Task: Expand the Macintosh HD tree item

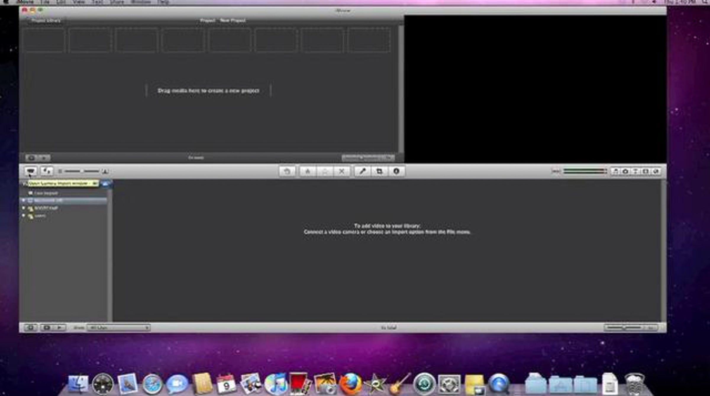Action: tap(24, 200)
